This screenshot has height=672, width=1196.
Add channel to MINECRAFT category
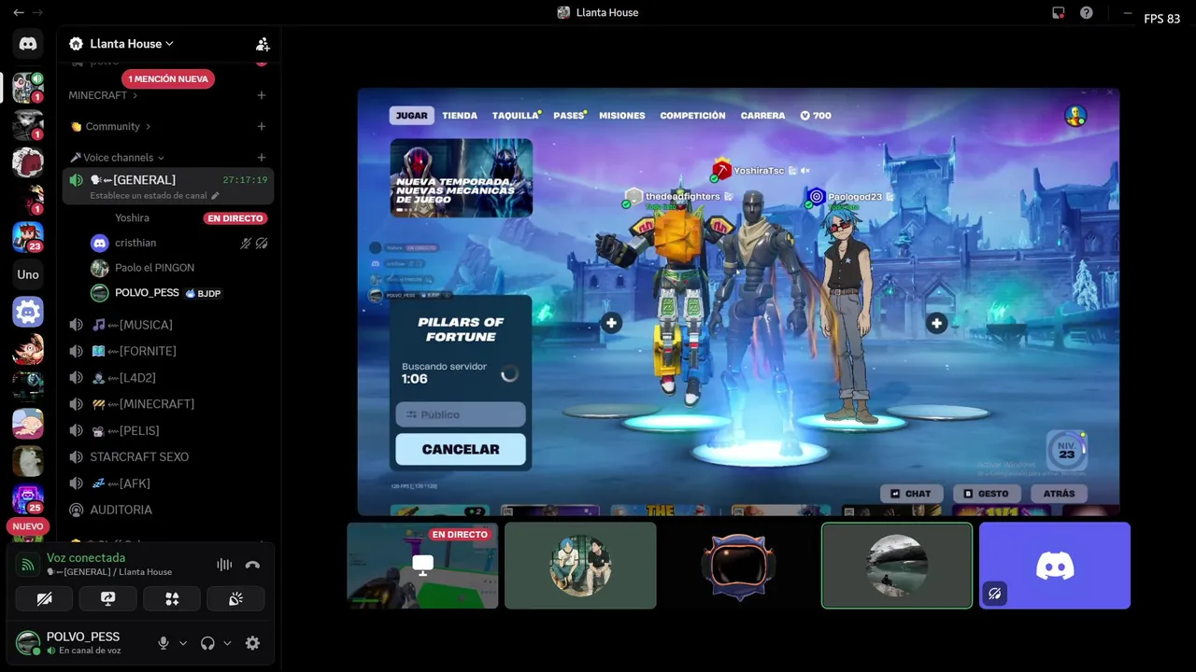tap(262, 95)
